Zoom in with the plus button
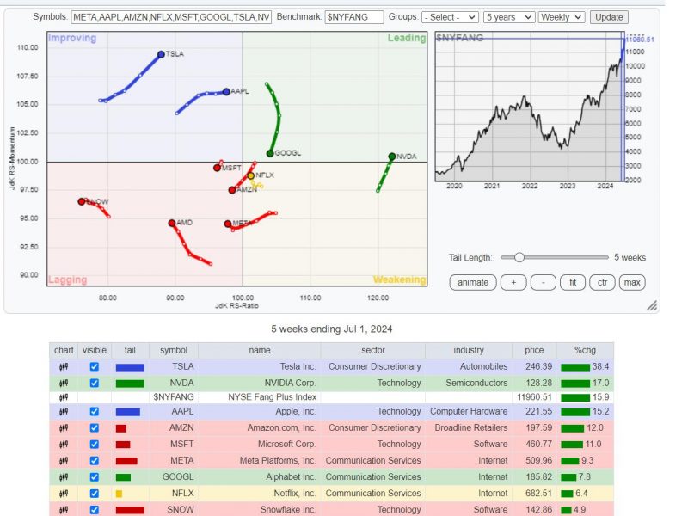Image resolution: width=688 pixels, height=516 pixels. click(x=513, y=283)
